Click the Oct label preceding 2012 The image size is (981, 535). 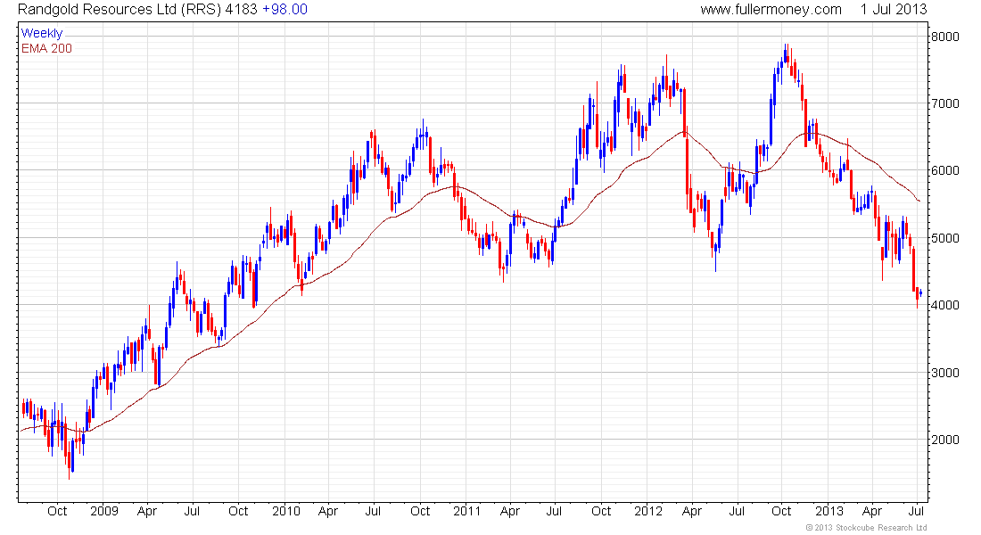click(601, 511)
